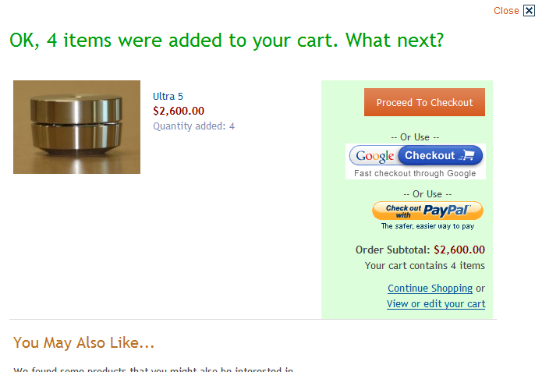Click the green items added heading
This screenshot has height=372, width=535.
point(226,41)
